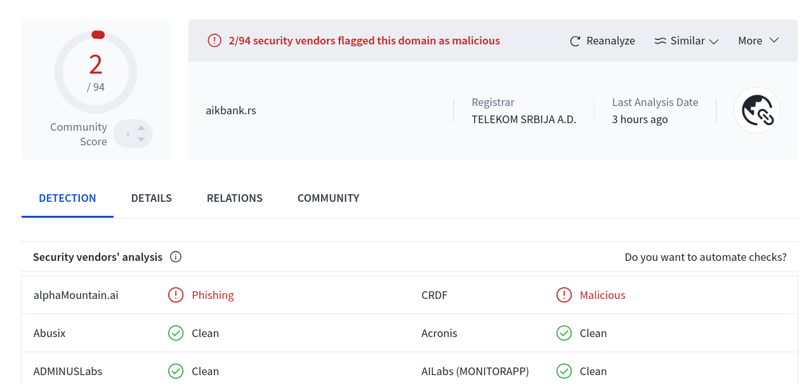Screen dimensions: 809x384
Task: Click the Registrar label
Action: (492, 102)
